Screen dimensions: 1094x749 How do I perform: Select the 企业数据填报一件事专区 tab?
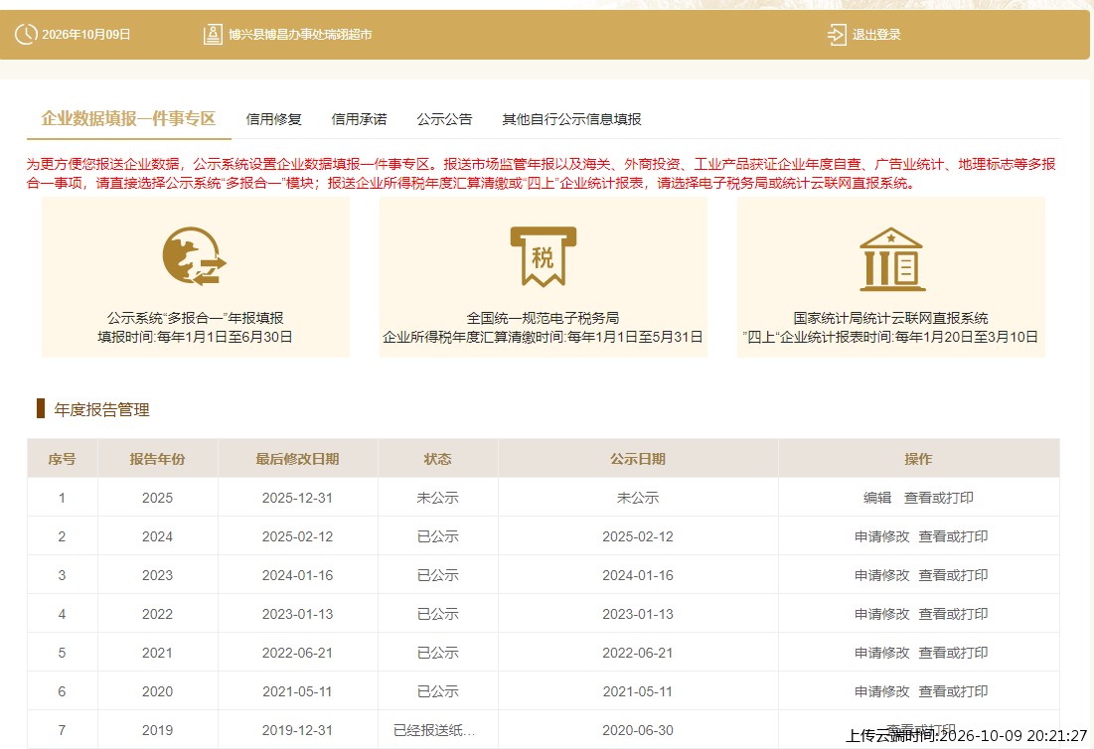pos(128,118)
